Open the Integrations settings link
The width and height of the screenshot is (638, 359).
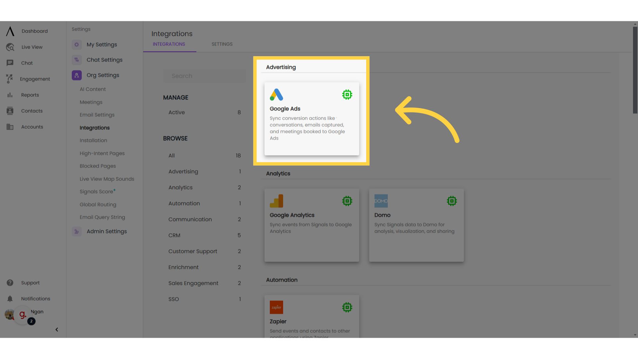click(x=95, y=128)
